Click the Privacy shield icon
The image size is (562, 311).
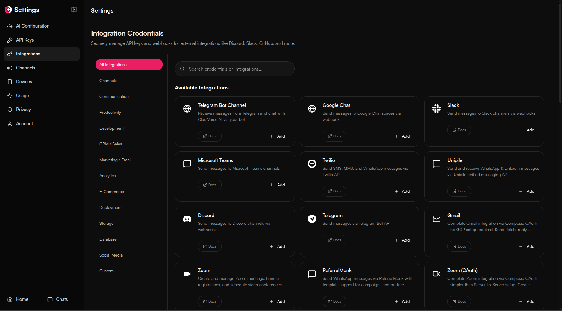point(10,109)
